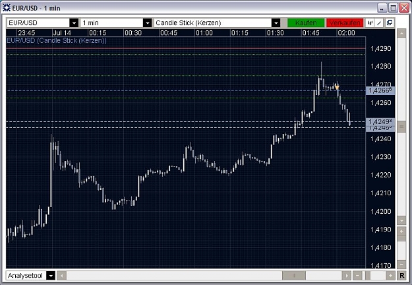
Task: Click the 1,4200 price axis label
Action: tap(381, 211)
